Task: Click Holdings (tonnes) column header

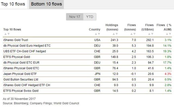Action: (x=112, y=27)
